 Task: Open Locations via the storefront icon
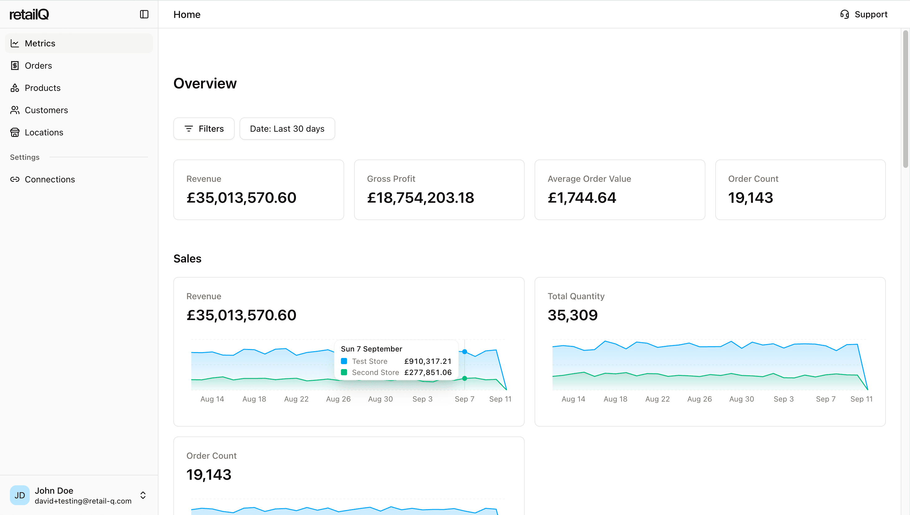coord(15,132)
